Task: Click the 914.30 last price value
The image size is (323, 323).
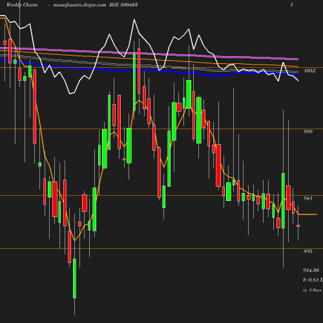Action: (311, 270)
